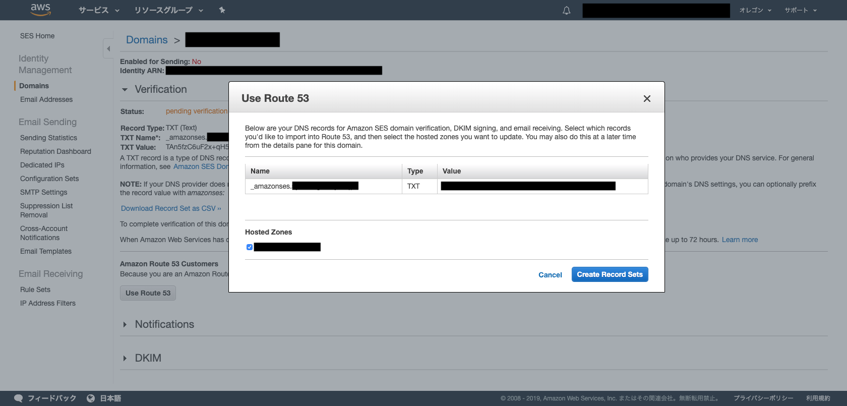Click the _amazonses. name cell in dialog

click(x=323, y=186)
